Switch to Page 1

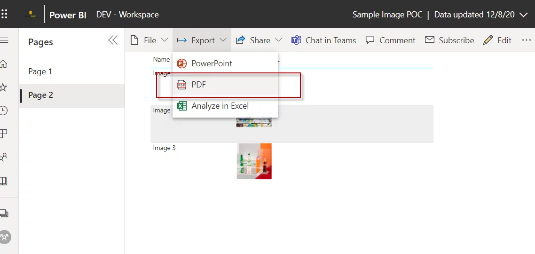[x=71, y=71]
